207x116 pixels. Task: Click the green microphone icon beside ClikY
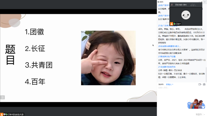click(174, 24)
